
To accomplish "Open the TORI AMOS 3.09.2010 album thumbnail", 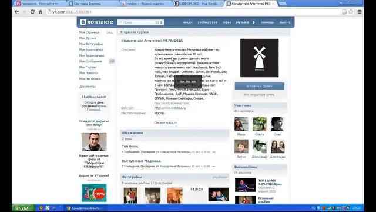I will [x=246, y=185].
